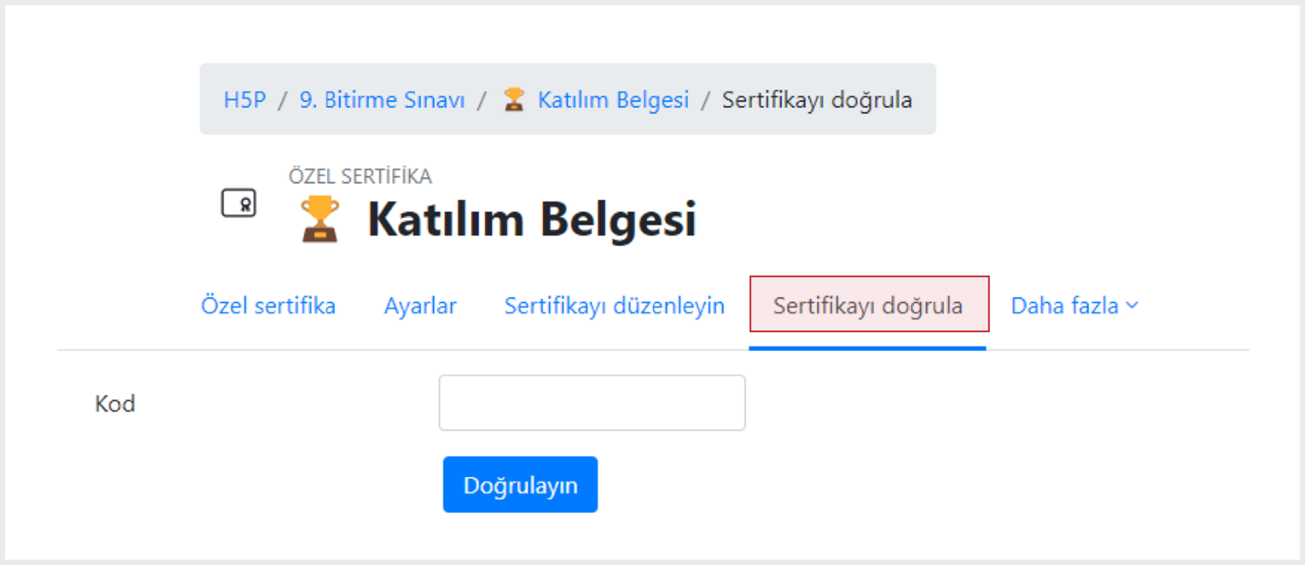The height and width of the screenshot is (565, 1305).
Task: Select the Sertifikayı düzenleyin tab
Action: coord(614,306)
